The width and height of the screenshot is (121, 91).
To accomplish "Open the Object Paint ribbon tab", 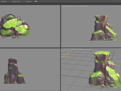I will (x=16, y=2).
